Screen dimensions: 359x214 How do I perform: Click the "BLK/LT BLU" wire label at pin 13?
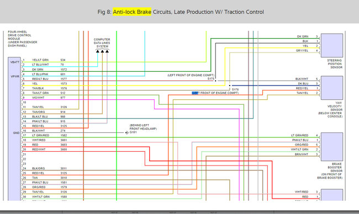tap(40, 116)
